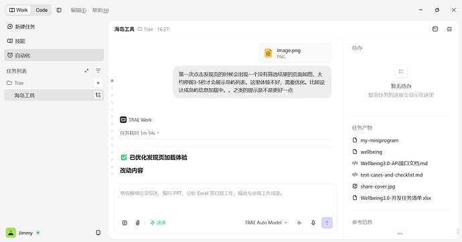Click the device icon in sidebar footer

pos(98,233)
